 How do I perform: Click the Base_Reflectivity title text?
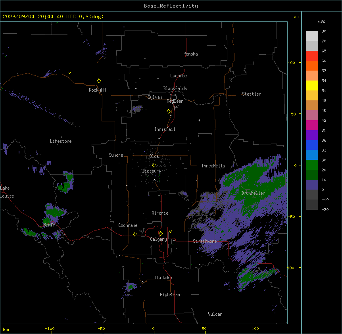[171, 6]
